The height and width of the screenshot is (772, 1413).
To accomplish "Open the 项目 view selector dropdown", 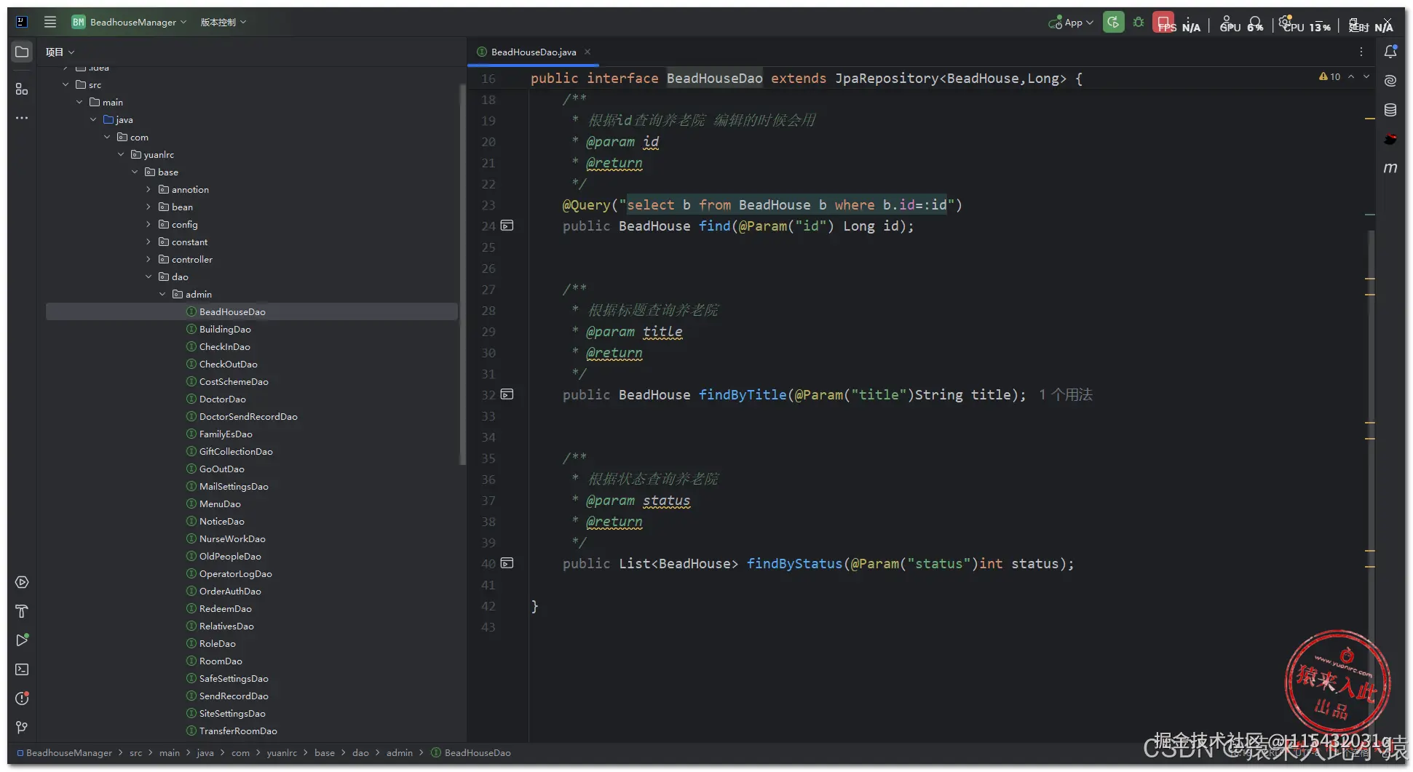I will point(60,52).
